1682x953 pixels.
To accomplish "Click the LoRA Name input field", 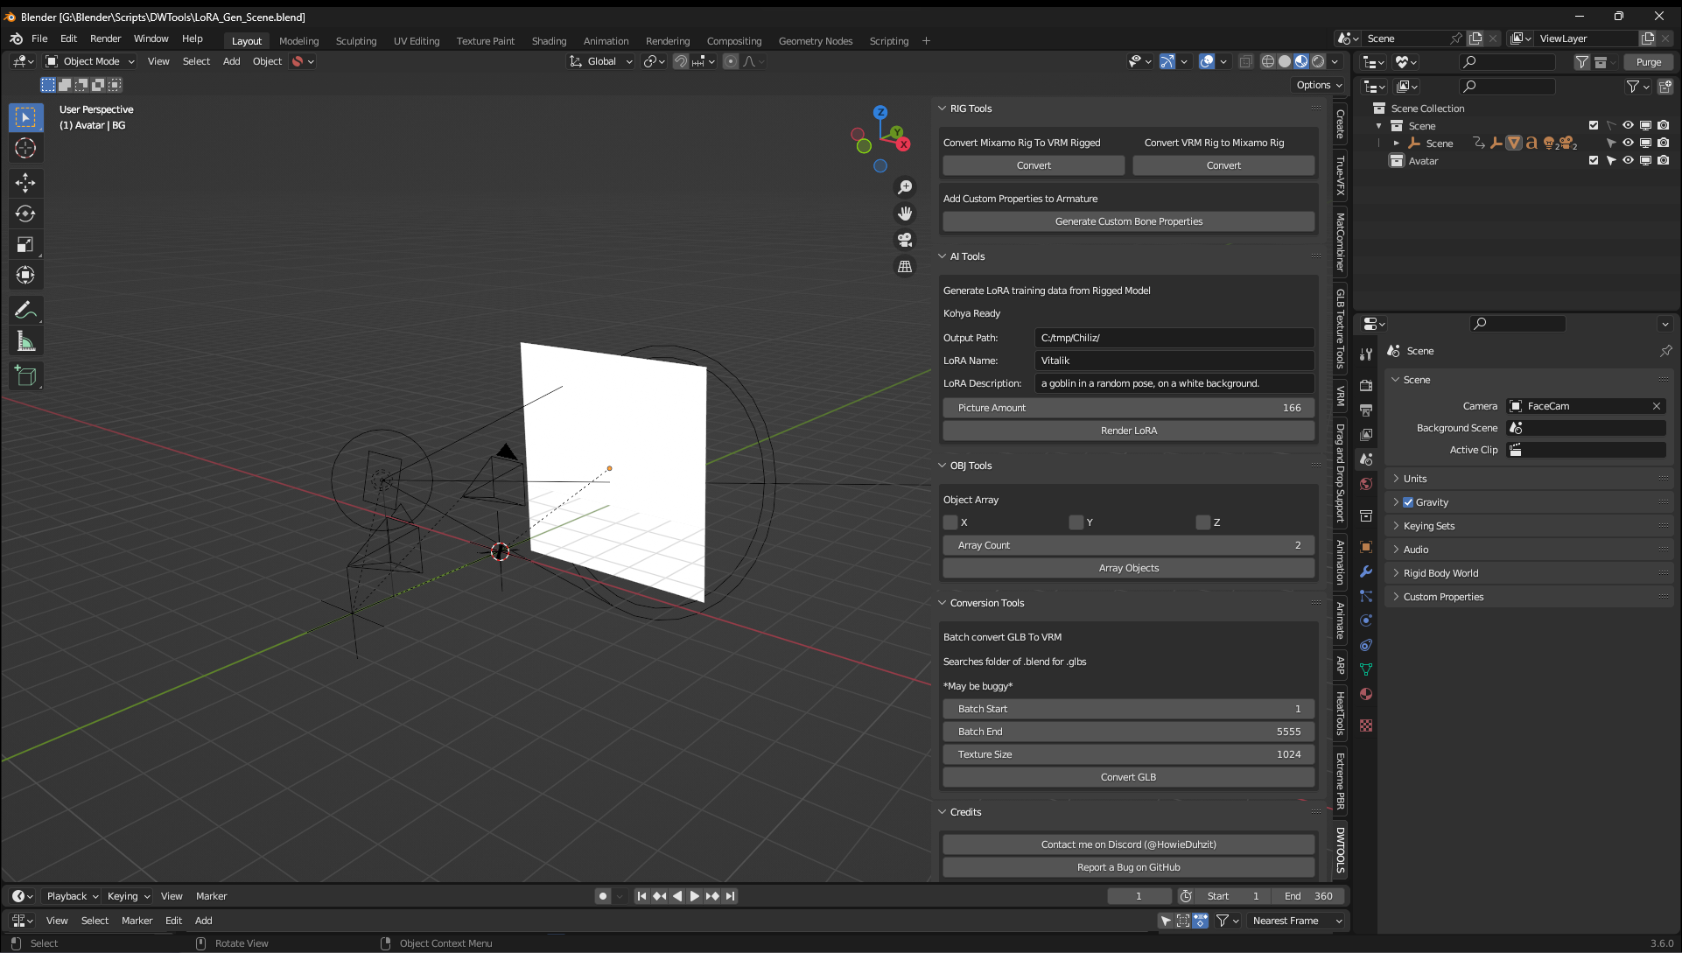I will point(1174,360).
